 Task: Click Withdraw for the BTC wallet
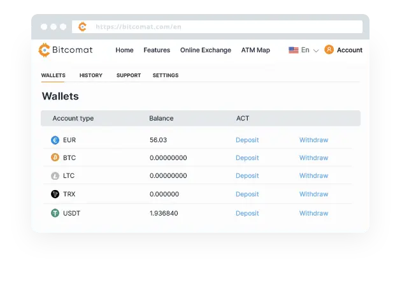tap(314, 157)
